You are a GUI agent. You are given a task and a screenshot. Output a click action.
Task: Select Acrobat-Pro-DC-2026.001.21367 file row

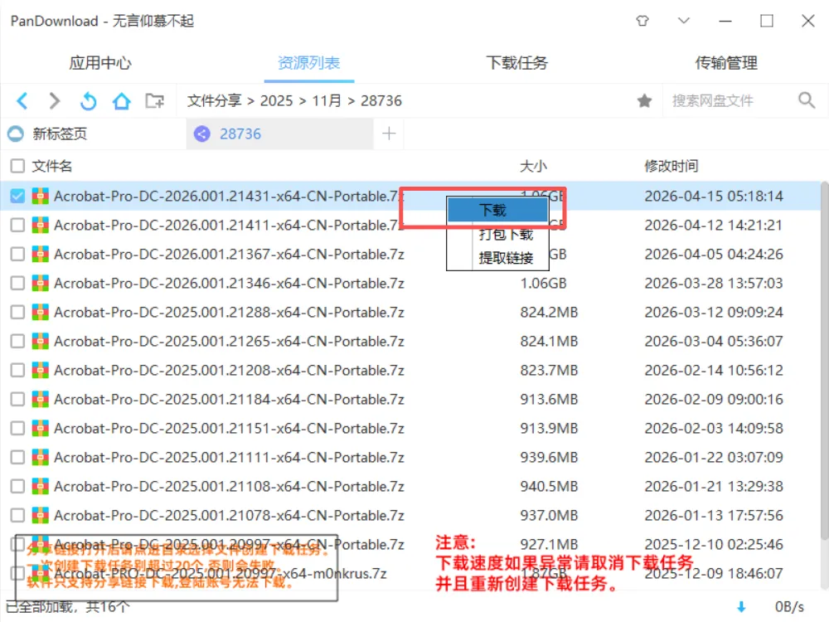410,255
